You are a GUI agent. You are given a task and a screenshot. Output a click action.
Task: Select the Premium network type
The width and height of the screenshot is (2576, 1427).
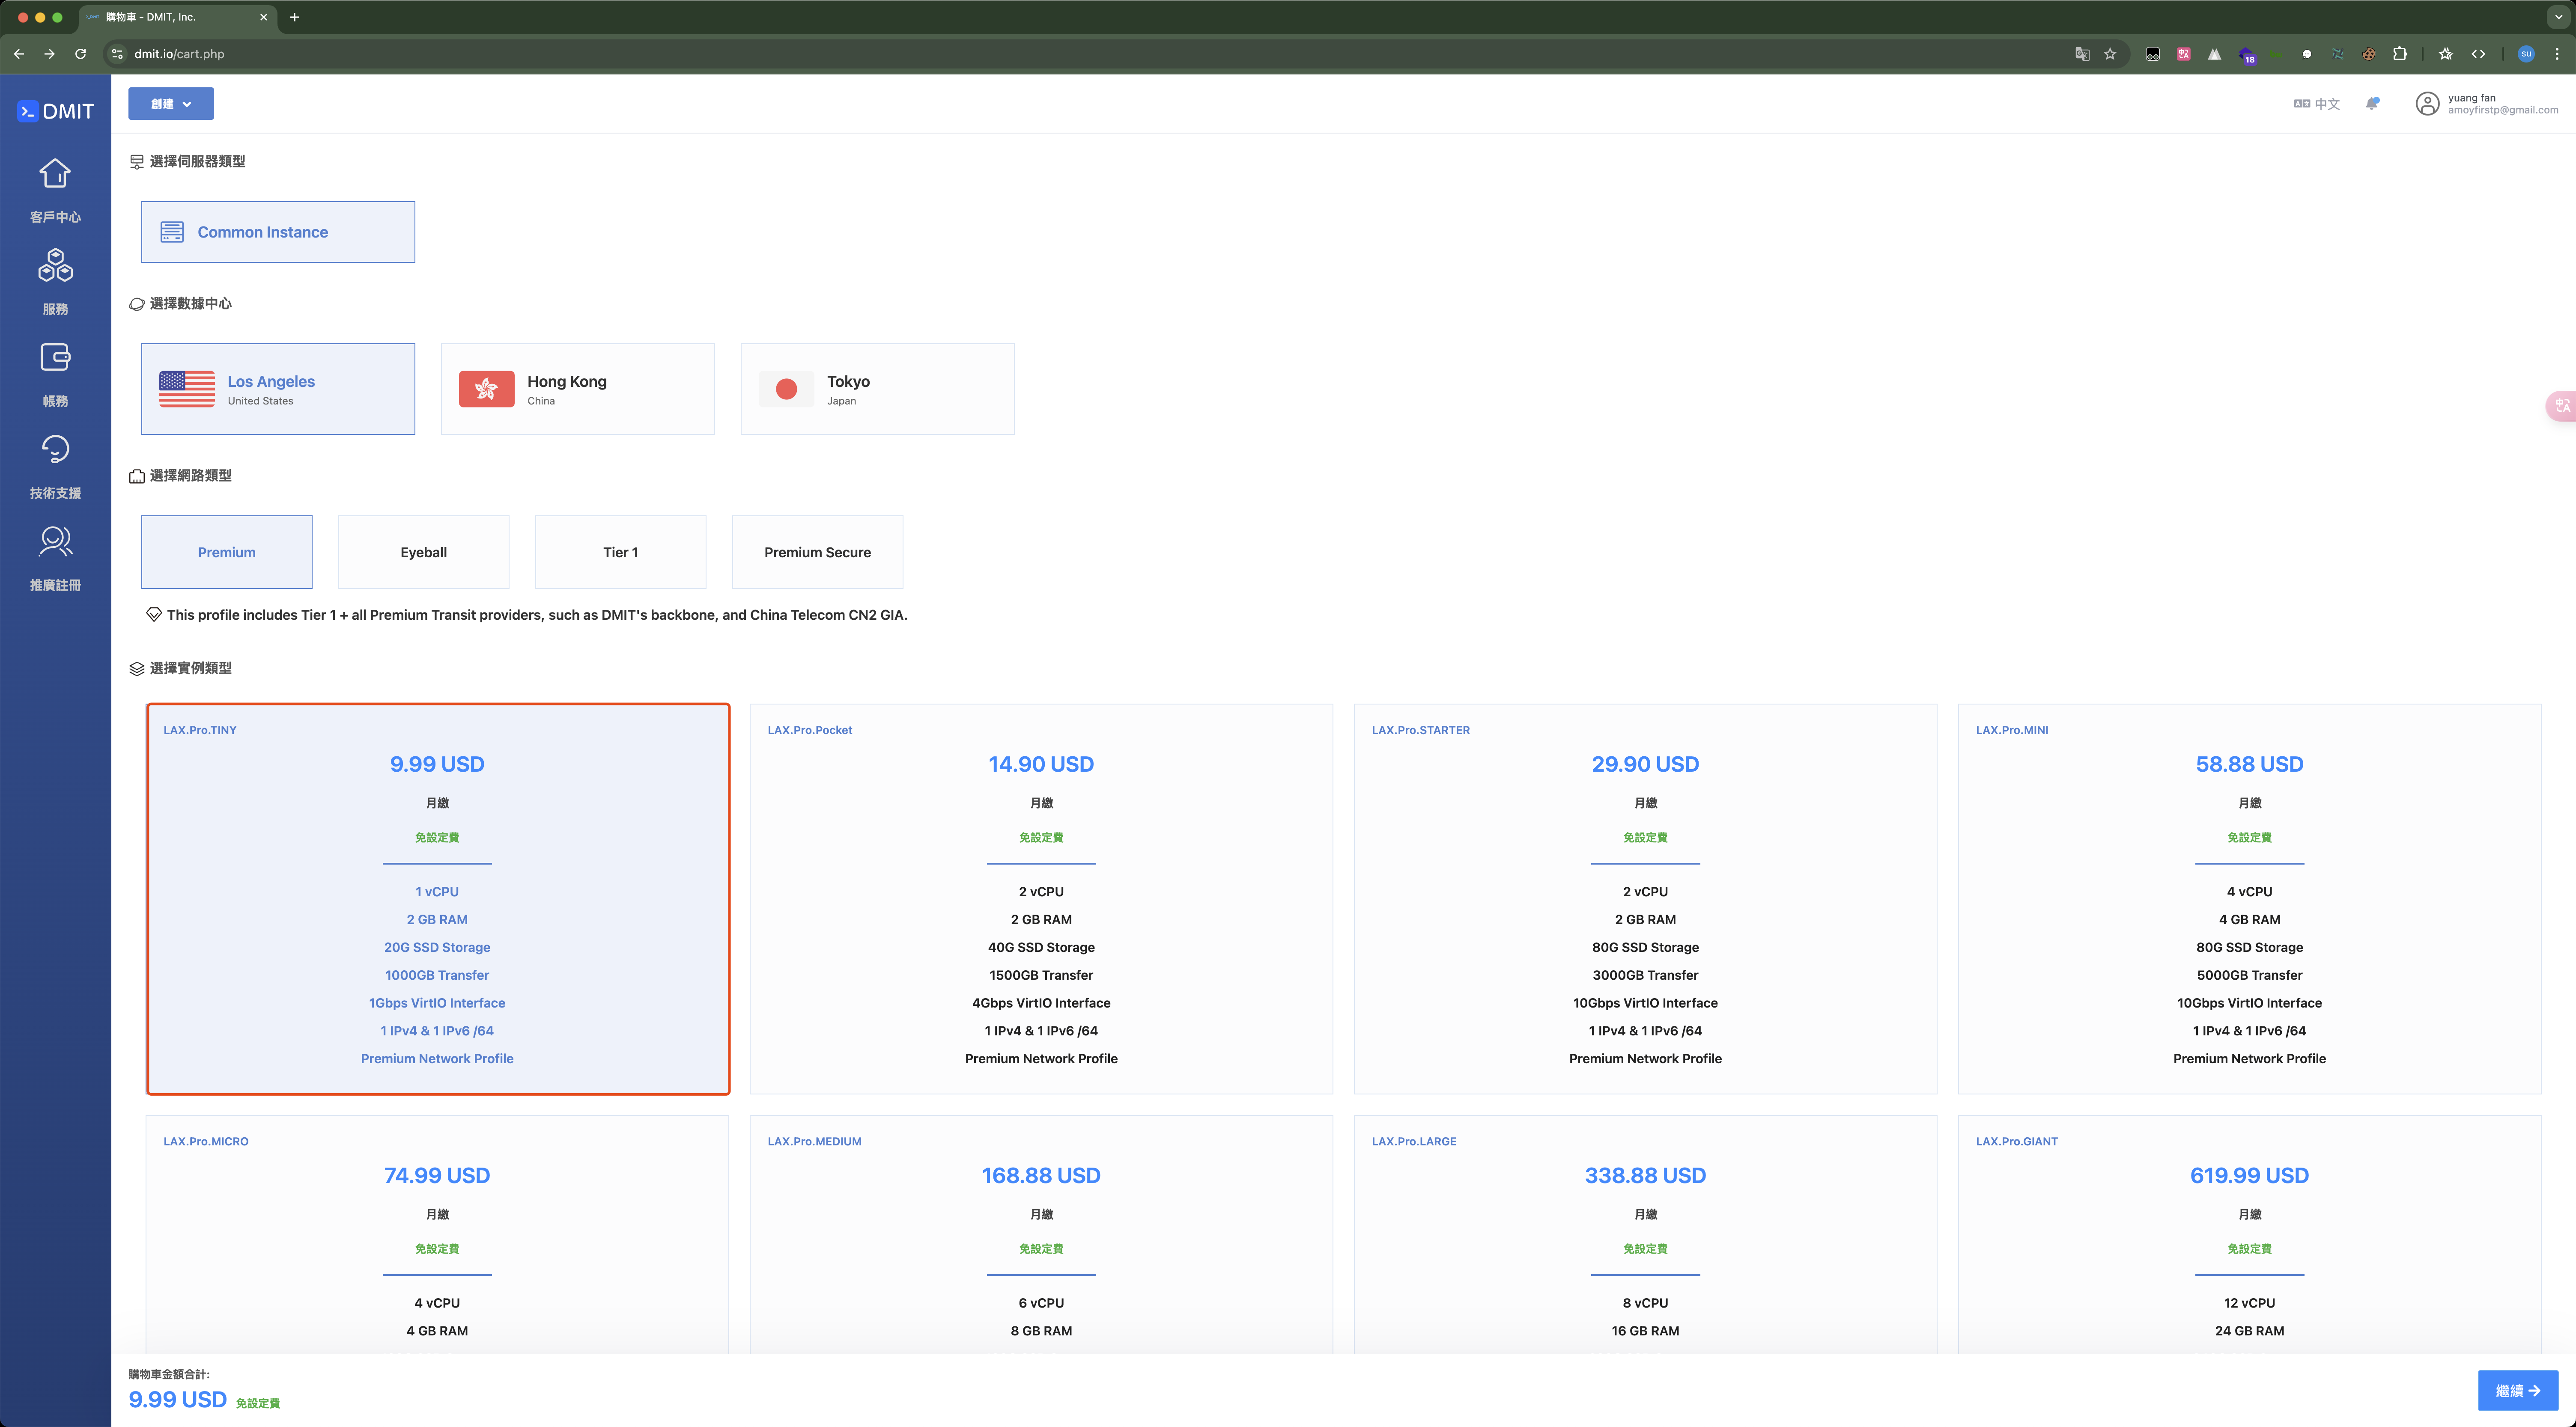coord(227,552)
